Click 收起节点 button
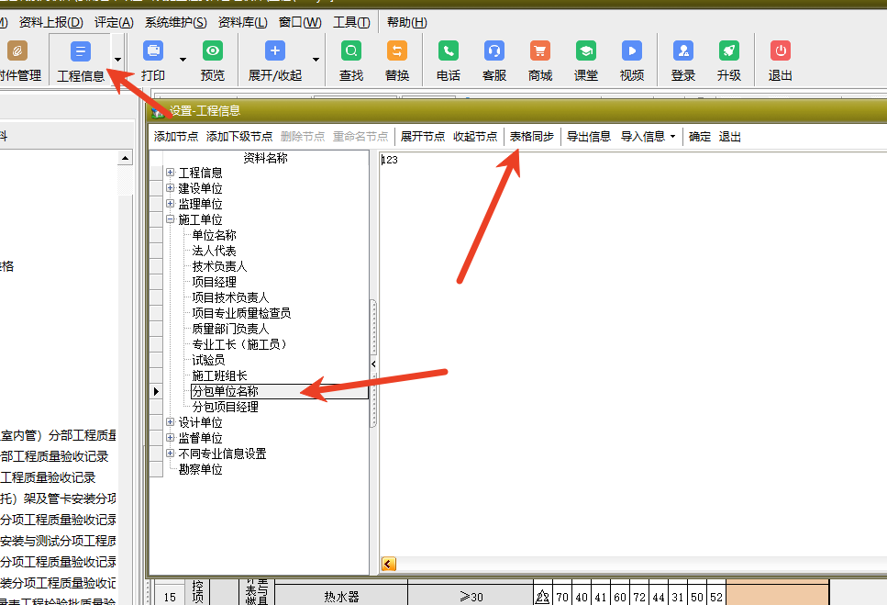887x605 pixels. pyautogui.click(x=475, y=137)
